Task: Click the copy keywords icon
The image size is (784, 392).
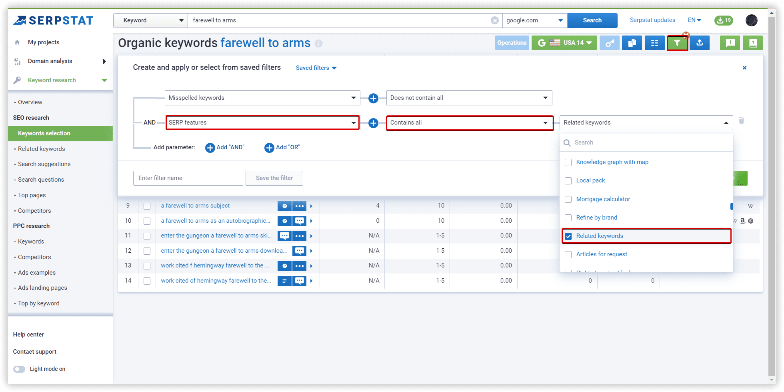Action: (632, 43)
